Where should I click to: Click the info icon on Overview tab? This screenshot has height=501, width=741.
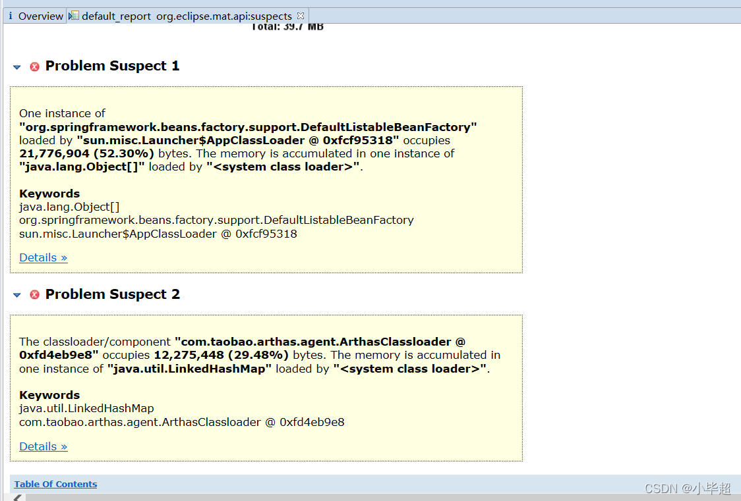tap(11, 16)
